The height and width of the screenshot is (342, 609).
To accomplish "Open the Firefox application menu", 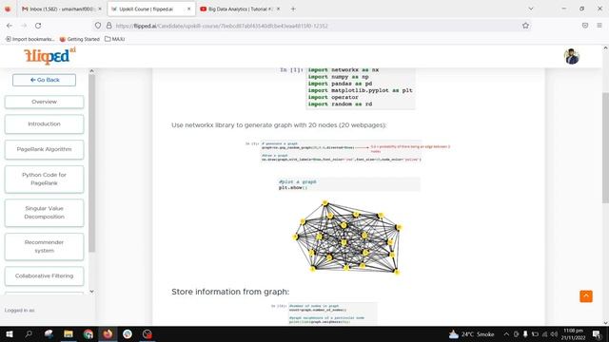I will [x=599, y=26].
